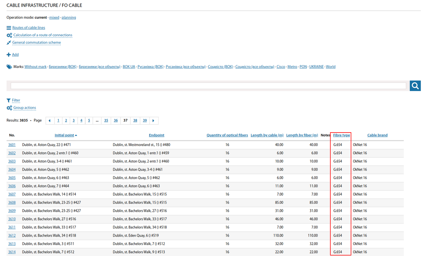Expand the Filter options

16,100
